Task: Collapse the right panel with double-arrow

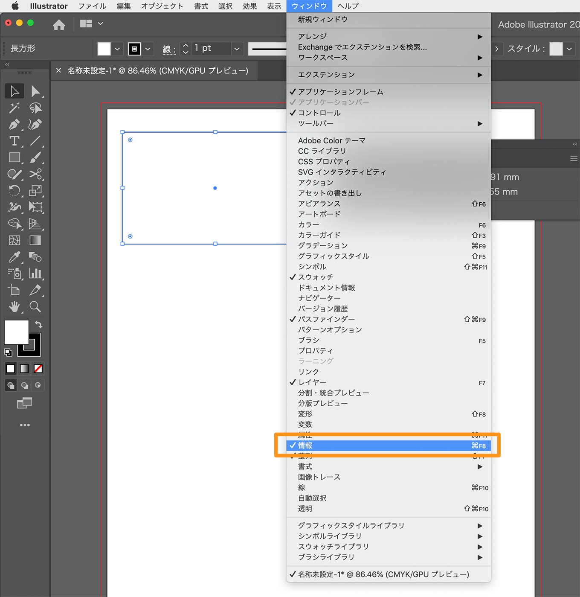Action: click(x=575, y=144)
